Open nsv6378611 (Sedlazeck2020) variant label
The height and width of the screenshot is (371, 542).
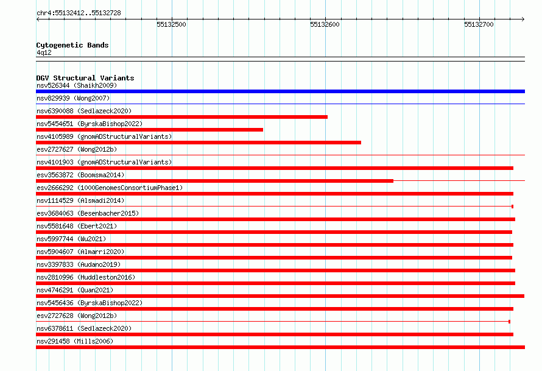pos(84,328)
